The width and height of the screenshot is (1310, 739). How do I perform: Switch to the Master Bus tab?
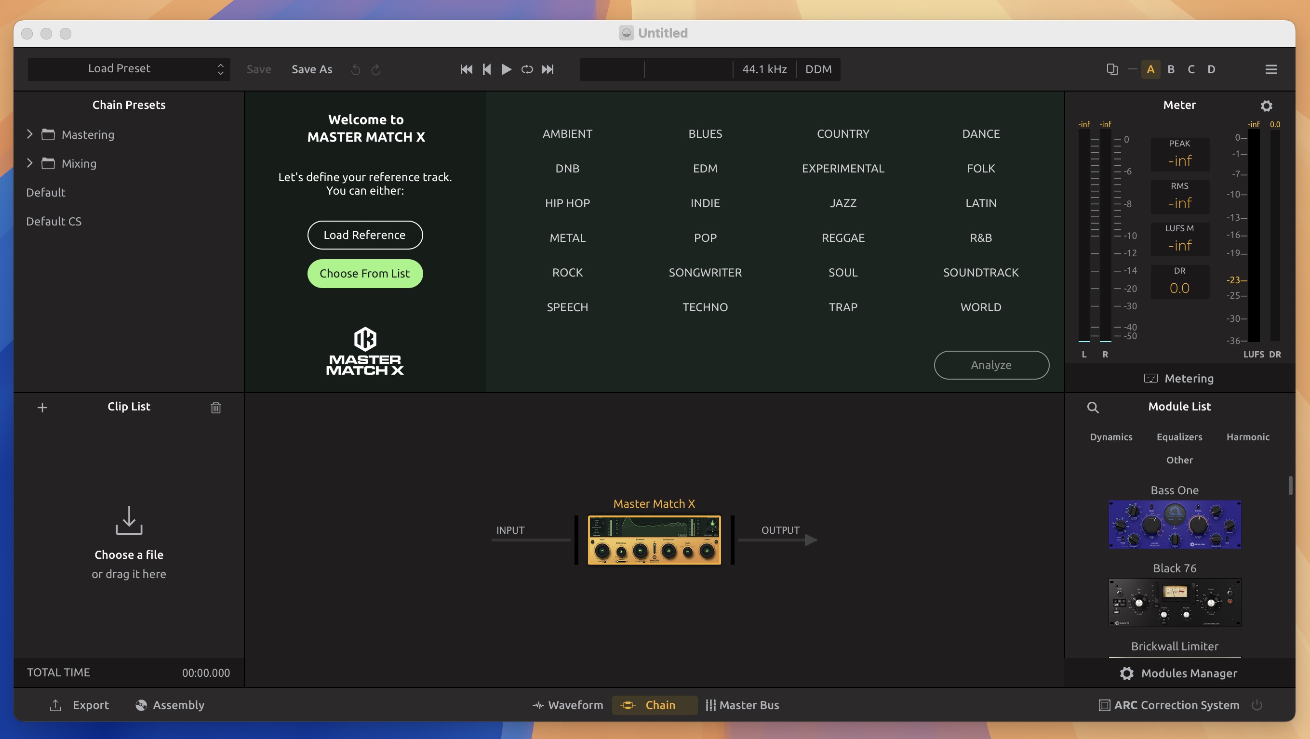742,705
